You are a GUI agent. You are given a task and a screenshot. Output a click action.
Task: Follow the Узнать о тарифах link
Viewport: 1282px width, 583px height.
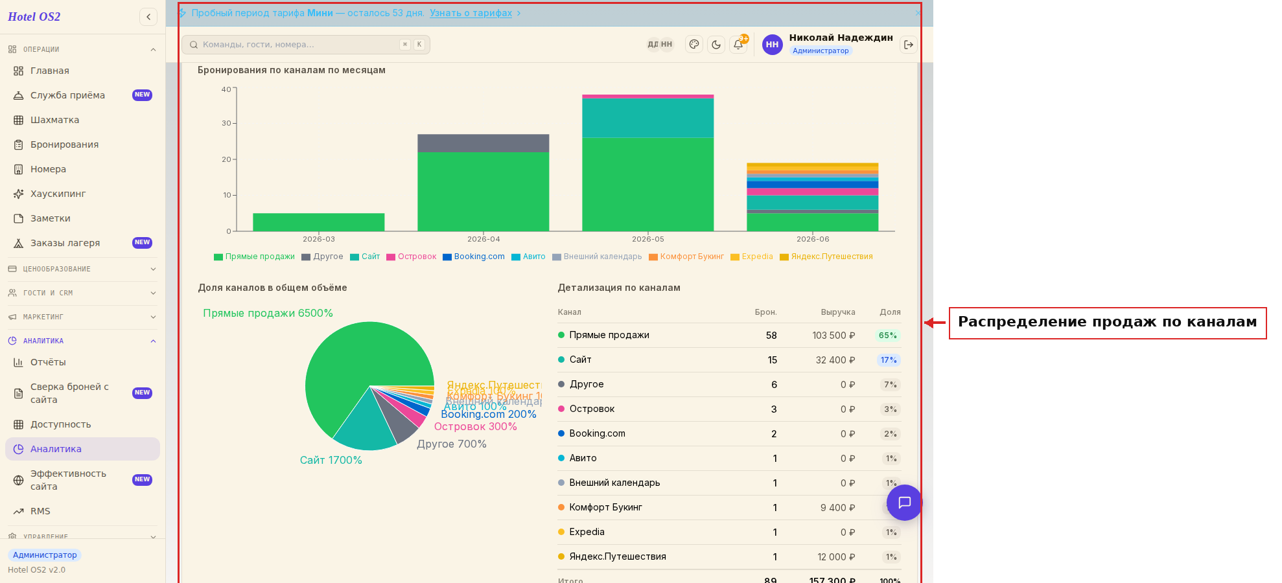pyautogui.click(x=471, y=13)
